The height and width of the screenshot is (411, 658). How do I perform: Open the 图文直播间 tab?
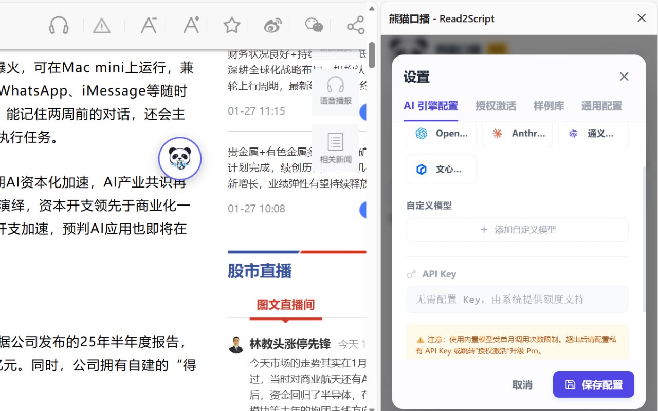(x=286, y=305)
